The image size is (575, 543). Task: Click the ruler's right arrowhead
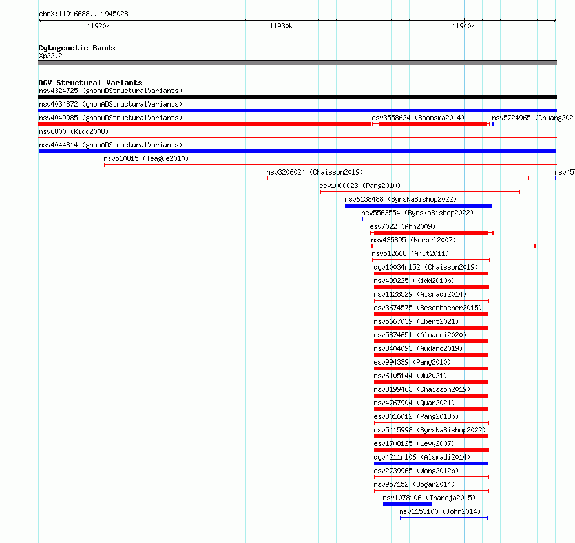point(555,20)
